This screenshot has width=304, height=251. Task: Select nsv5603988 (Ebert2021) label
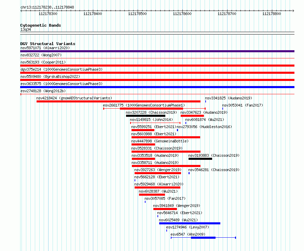(154, 134)
